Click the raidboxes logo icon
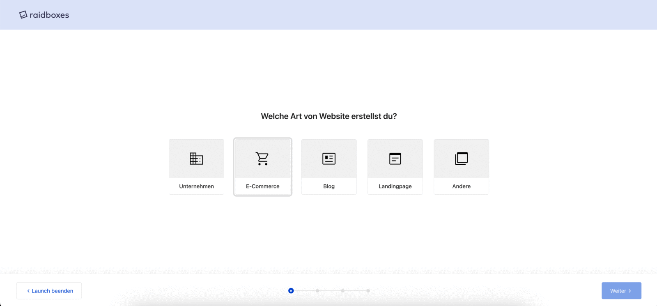The width and height of the screenshot is (657, 306). tap(23, 15)
